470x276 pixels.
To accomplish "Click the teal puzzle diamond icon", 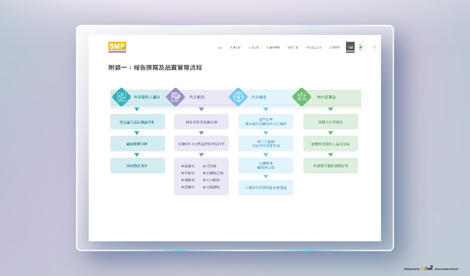I will pos(121,97).
